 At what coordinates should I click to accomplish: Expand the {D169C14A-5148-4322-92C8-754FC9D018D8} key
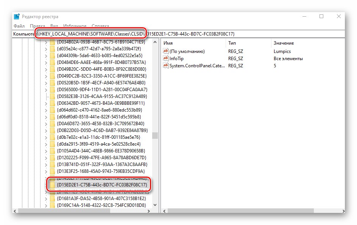(46, 206)
